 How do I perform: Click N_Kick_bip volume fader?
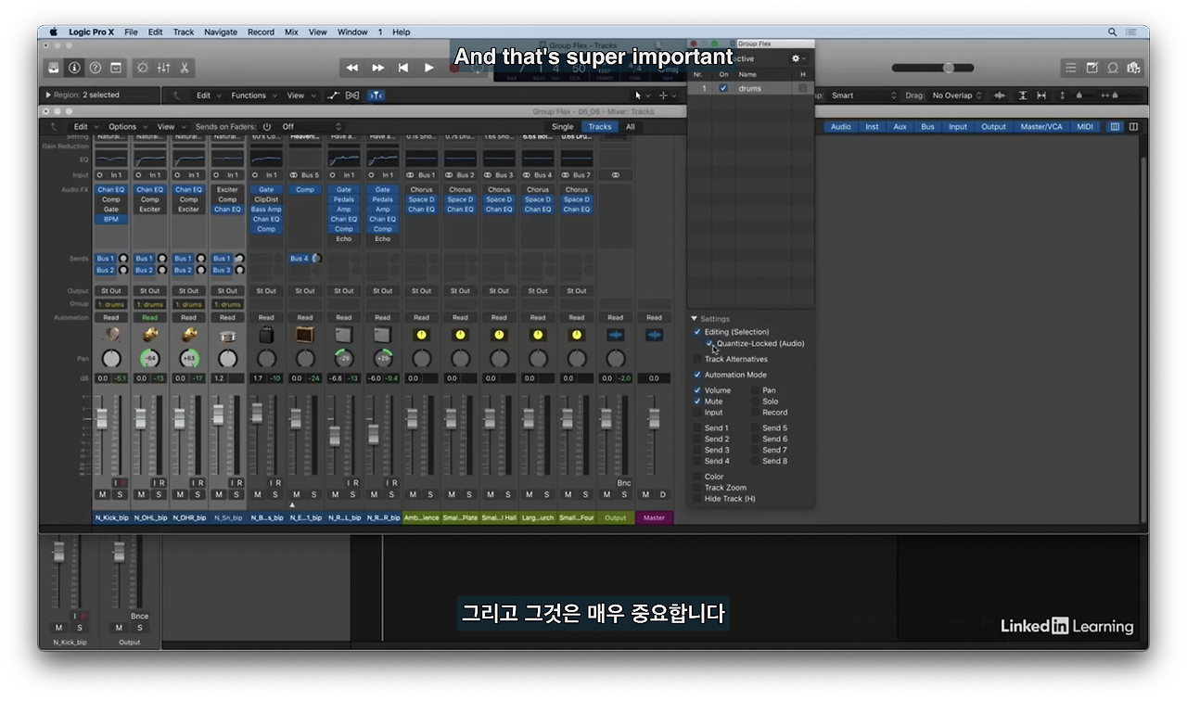102,417
